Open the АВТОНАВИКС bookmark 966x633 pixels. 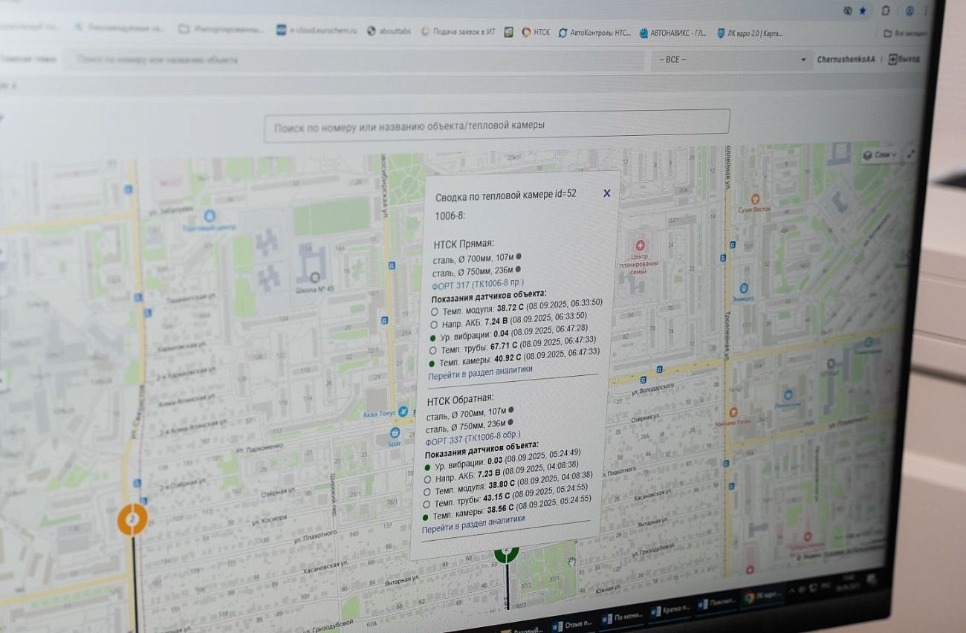(x=672, y=33)
